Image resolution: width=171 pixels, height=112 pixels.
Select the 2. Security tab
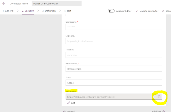pos(28,11)
